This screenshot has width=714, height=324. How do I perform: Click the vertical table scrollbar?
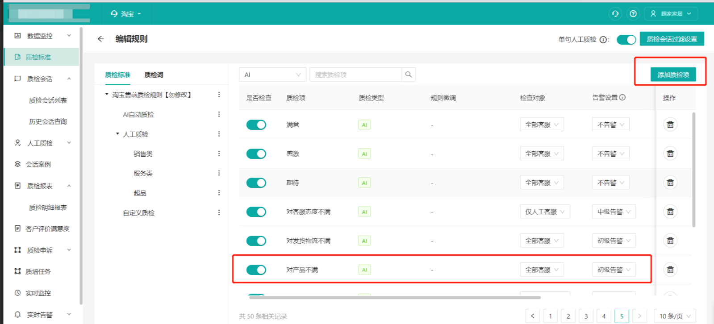coord(693,170)
